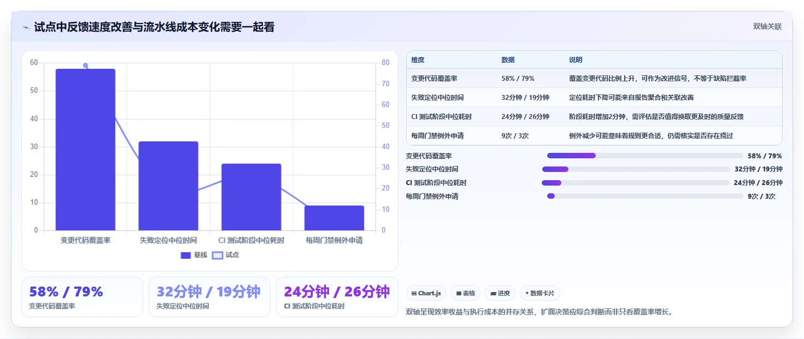The height and width of the screenshot is (339, 804).
Task: Click the 24分钟 / 26分钟 data card
Action: 337,297
